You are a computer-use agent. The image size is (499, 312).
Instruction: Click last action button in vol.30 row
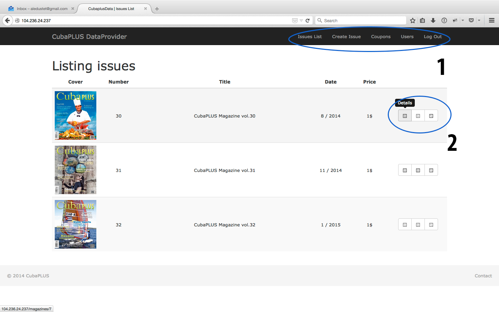click(x=431, y=116)
